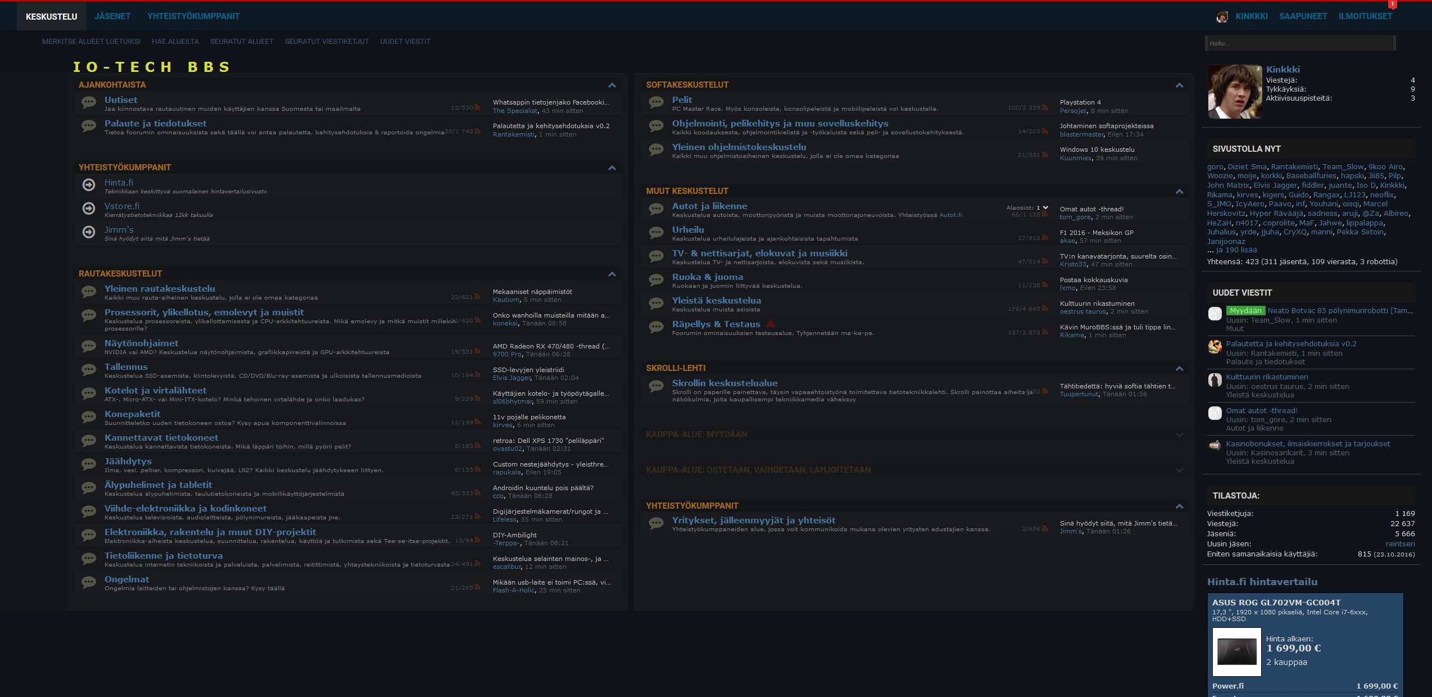The width and height of the screenshot is (1432, 697).
Task: Collapse the Rautakeskustelut section
Action: coord(612,274)
